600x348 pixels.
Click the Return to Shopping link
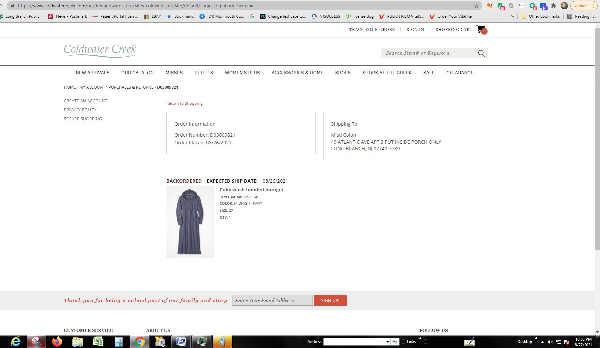(184, 103)
